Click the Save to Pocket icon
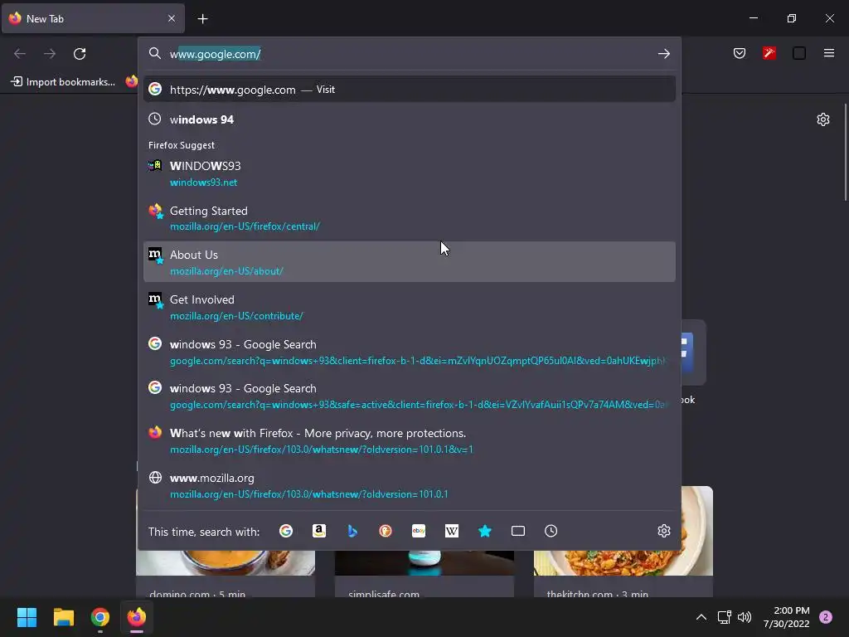Screen dimensions: 849x637 pos(740,53)
